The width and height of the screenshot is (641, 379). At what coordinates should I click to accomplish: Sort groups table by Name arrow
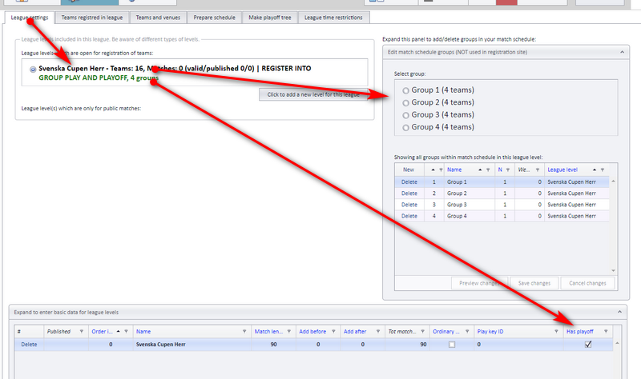(x=480, y=170)
